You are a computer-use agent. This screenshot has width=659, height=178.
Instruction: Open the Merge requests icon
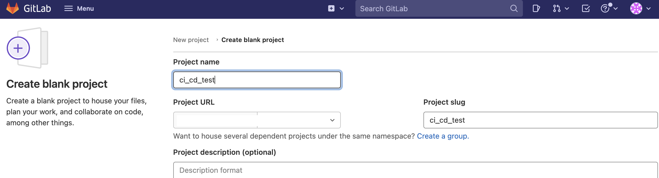[557, 9]
